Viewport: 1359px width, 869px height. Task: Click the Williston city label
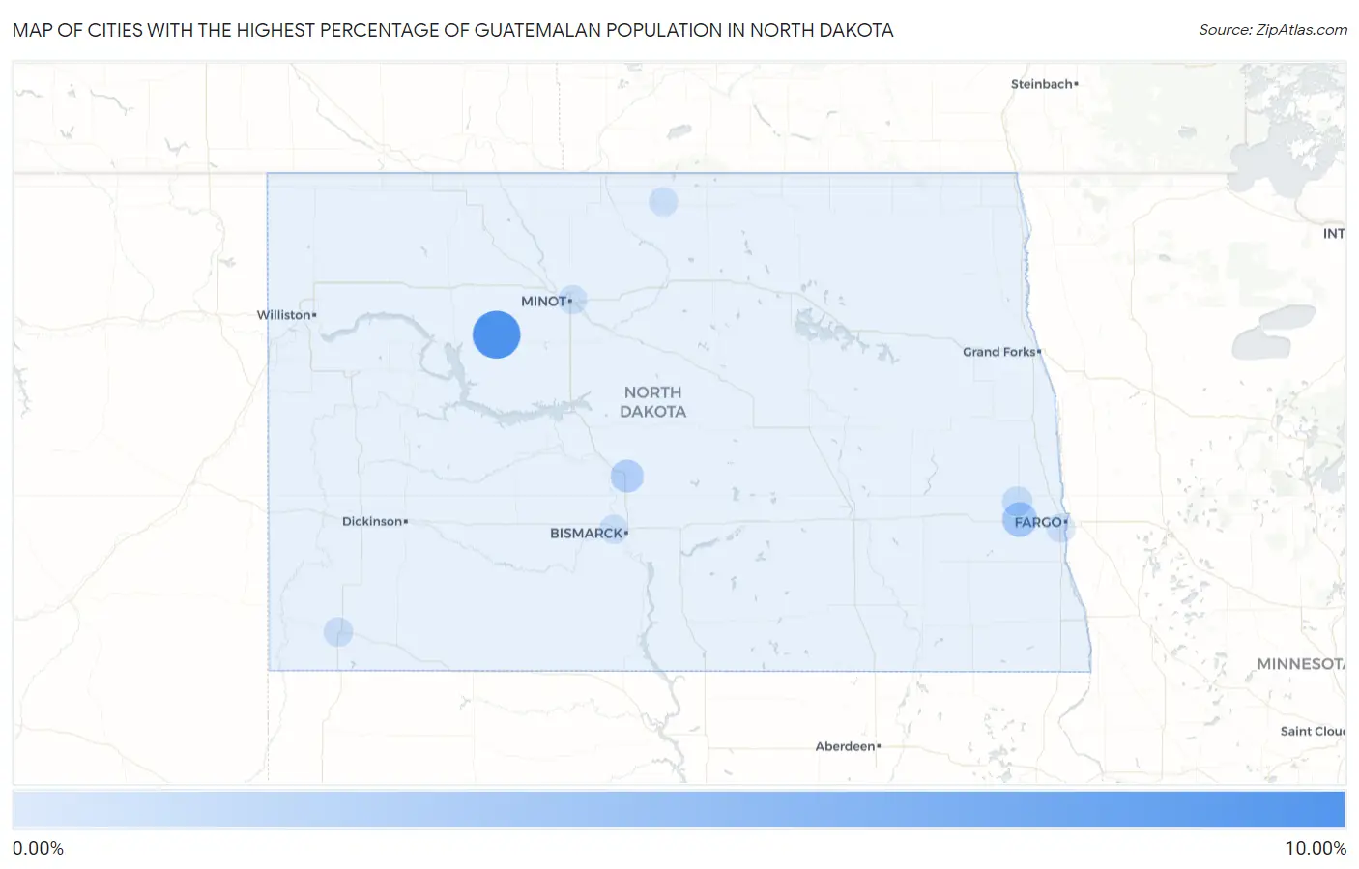[x=286, y=315]
